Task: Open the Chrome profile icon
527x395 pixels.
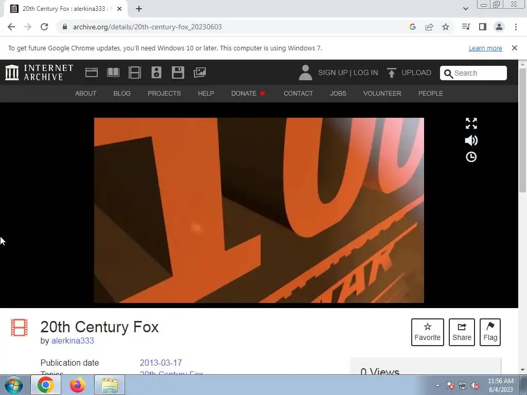Action: [499, 27]
